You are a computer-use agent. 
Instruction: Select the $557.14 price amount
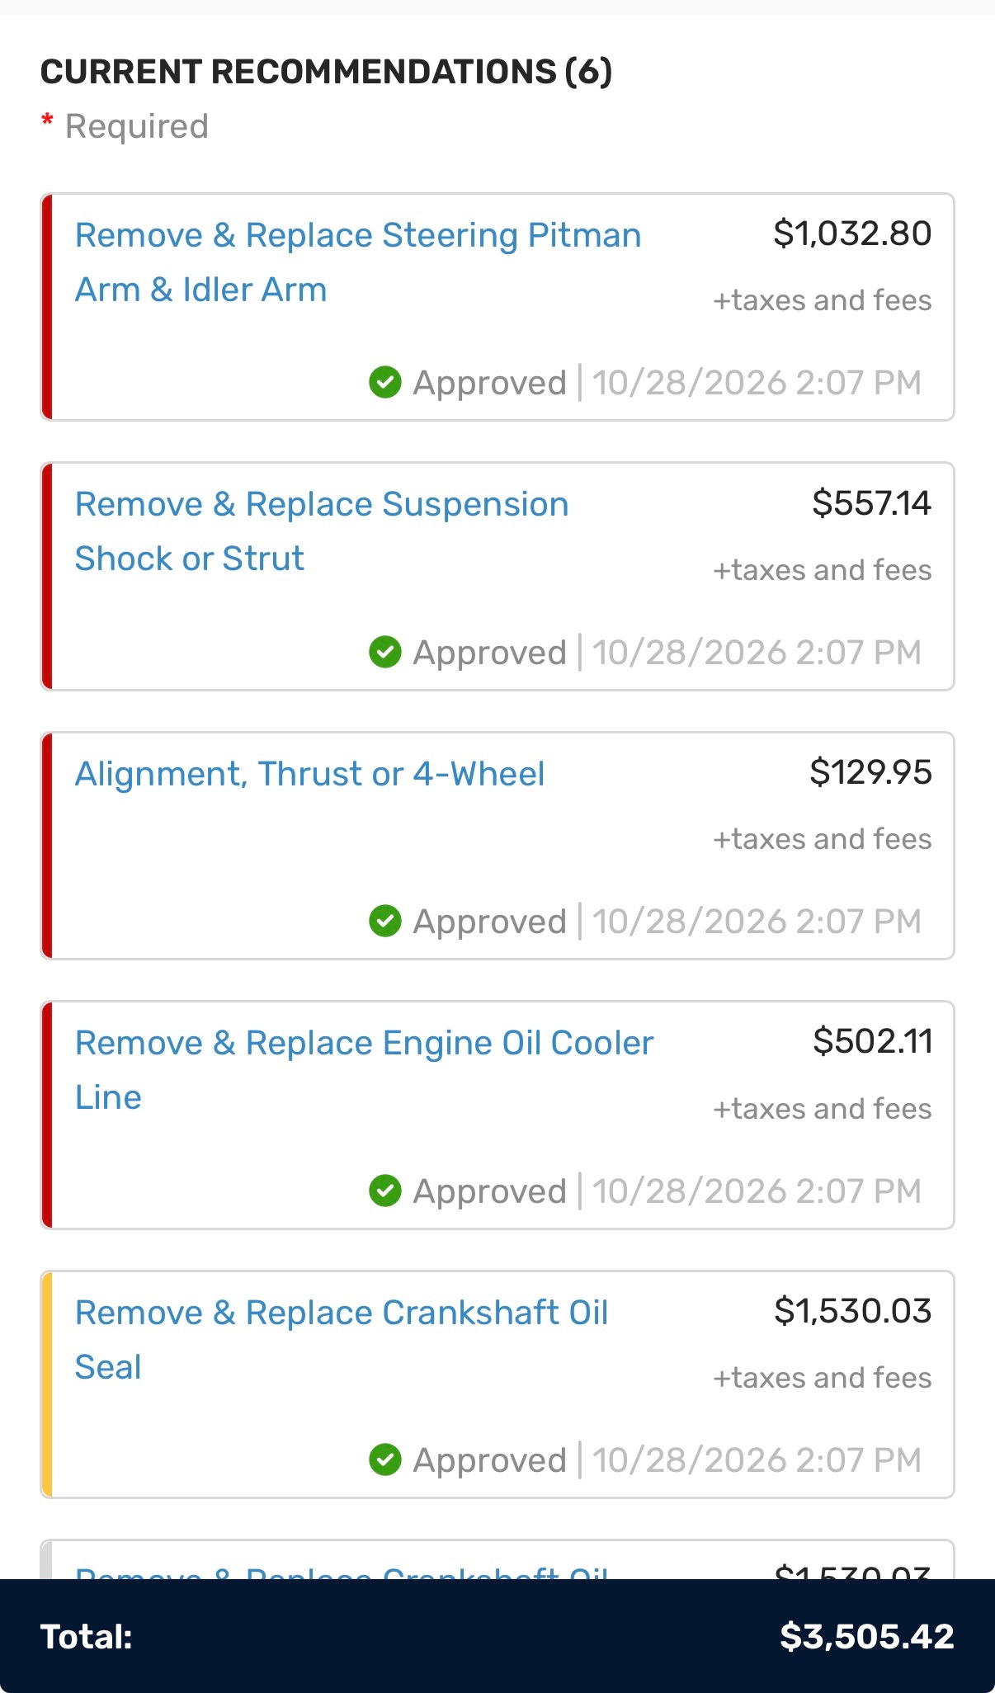tap(871, 503)
